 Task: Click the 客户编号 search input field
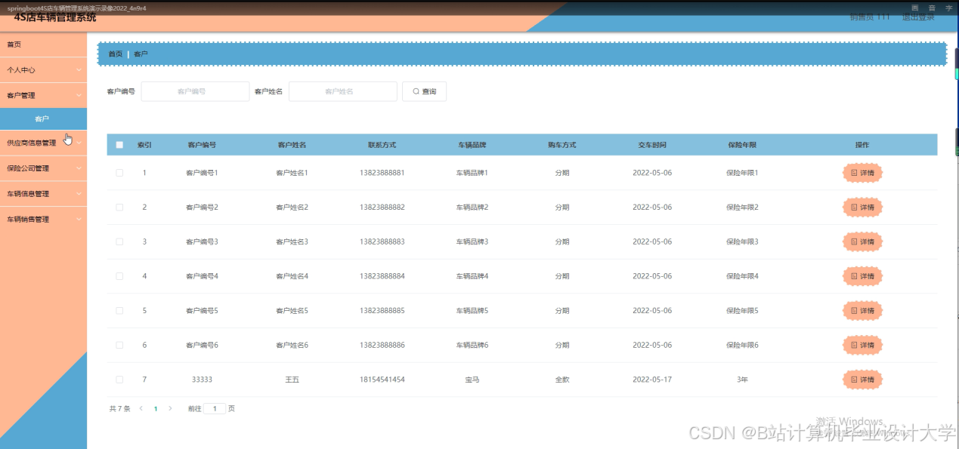tap(195, 91)
